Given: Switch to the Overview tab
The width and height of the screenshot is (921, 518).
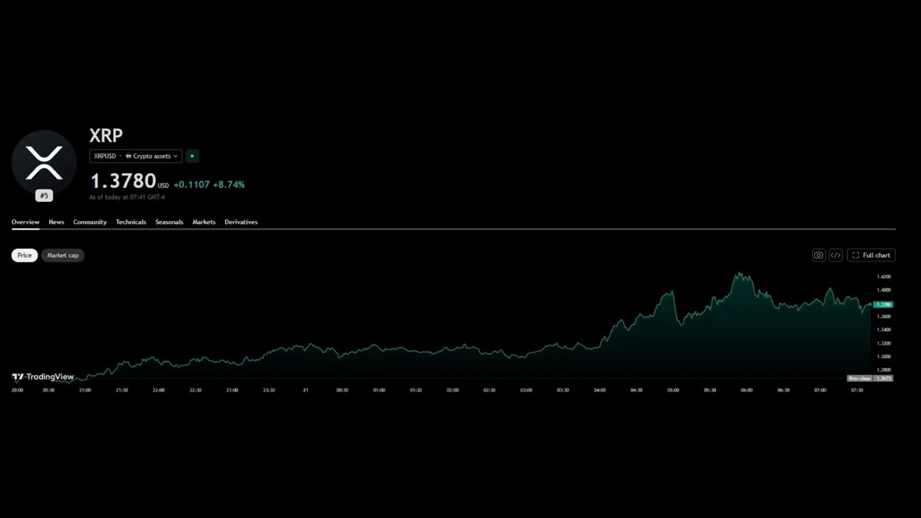Looking at the screenshot, I should (x=25, y=222).
